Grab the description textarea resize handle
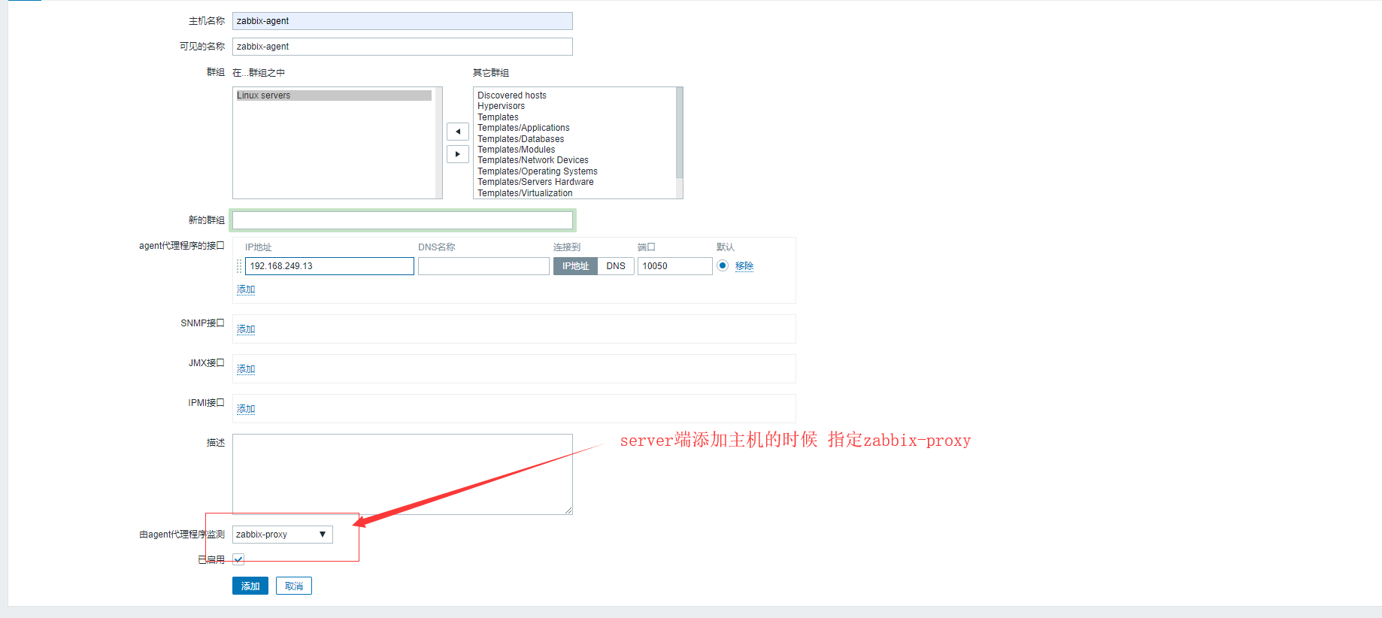The width and height of the screenshot is (1382, 618). tap(568, 510)
